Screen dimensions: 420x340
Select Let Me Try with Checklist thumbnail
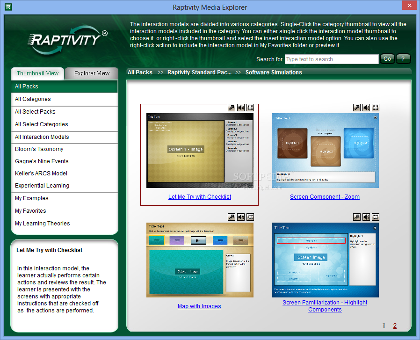click(x=200, y=151)
